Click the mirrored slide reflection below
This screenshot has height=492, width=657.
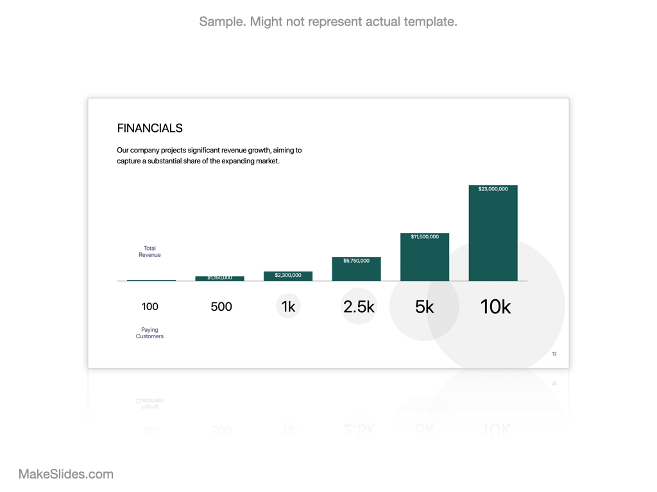tap(328, 404)
